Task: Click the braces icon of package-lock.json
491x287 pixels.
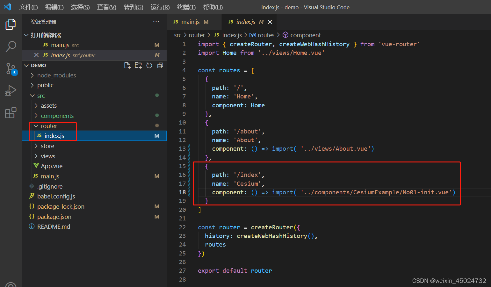Action: pos(32,206)
